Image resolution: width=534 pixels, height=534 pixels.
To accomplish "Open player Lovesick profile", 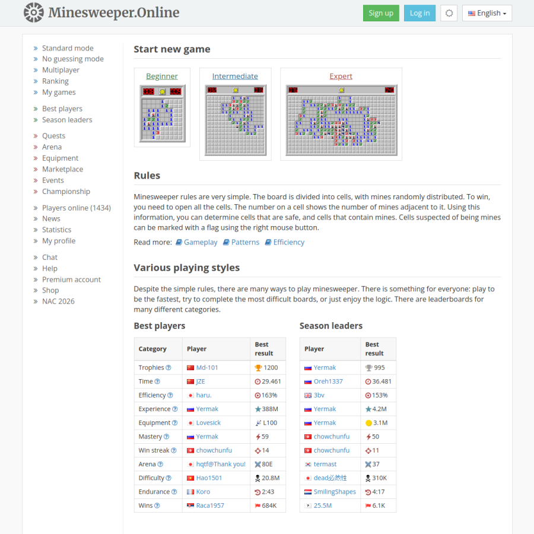I will click(208, 422).
